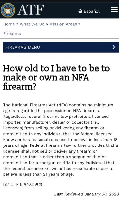Click the page heading about NFA firearm age

[56, 78]
